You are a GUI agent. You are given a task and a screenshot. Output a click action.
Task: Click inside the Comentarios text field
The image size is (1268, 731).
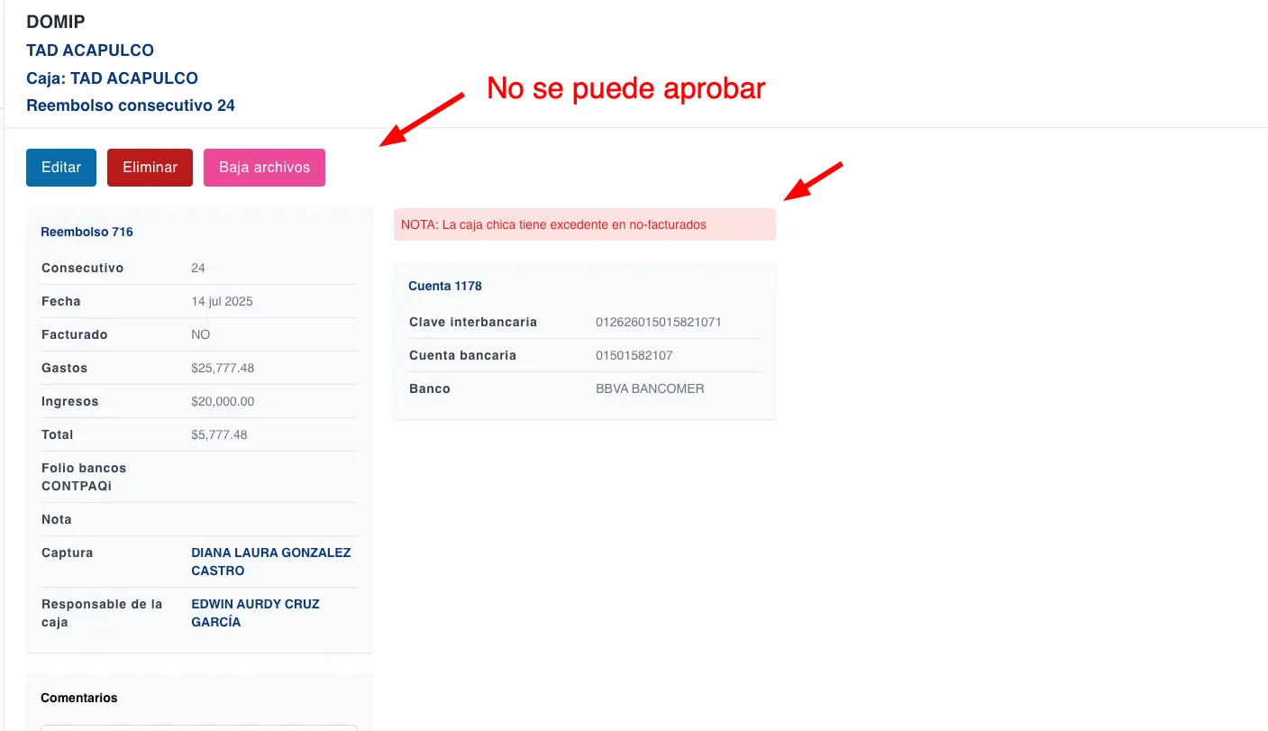point(198,726)
